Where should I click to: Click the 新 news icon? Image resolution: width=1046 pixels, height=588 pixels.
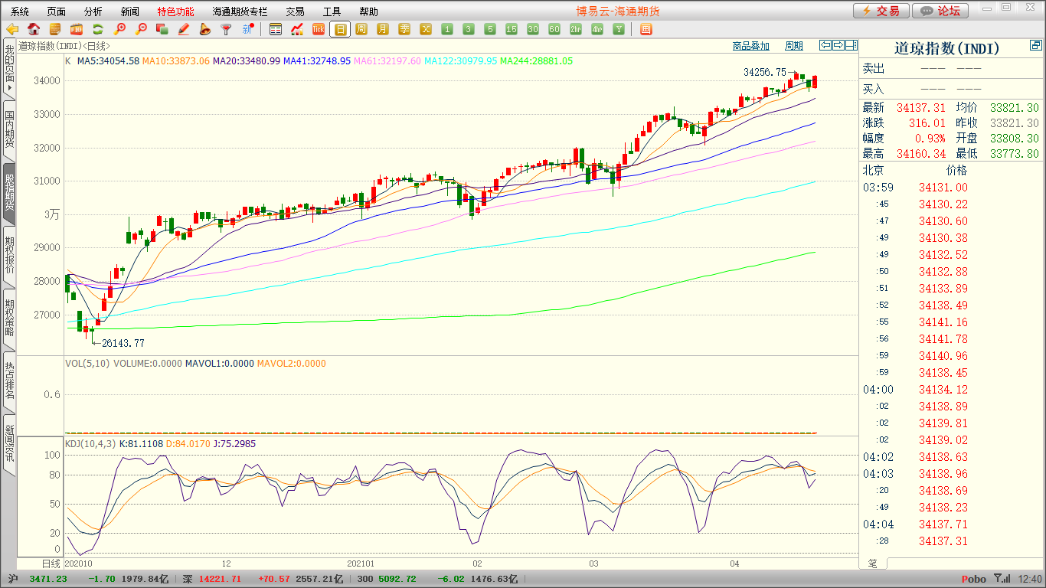click(x=247, y=29)
